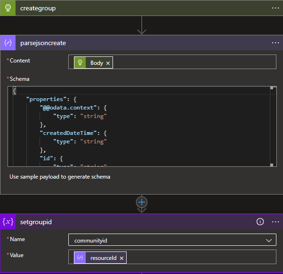Open the creategroup ellipsis menu

pos(275,8)
